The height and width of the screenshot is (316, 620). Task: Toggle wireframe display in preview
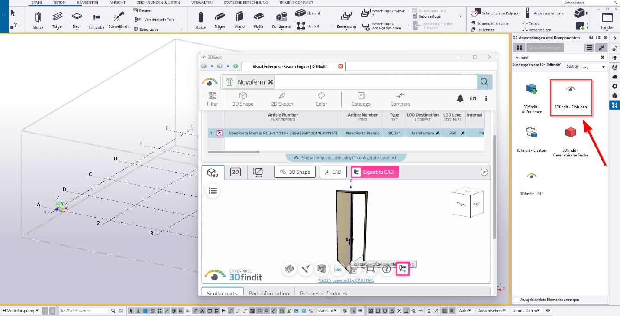click(x=289, y=269)
